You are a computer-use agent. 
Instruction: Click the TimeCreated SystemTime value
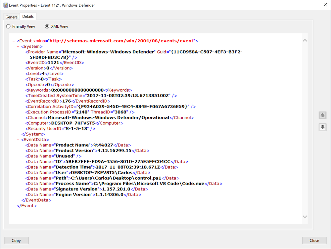tap(128, 96)
